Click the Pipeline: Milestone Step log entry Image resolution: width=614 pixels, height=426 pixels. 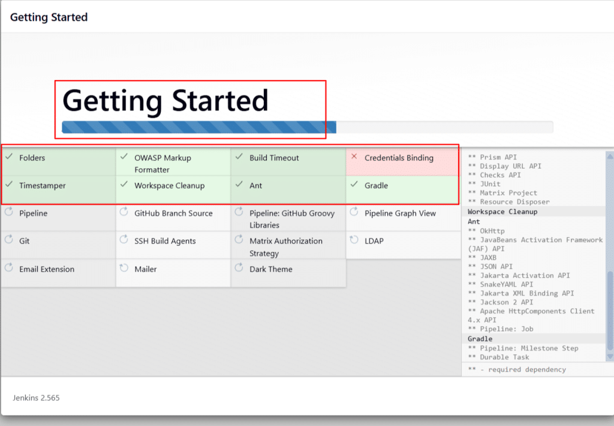tap(523, 348)
